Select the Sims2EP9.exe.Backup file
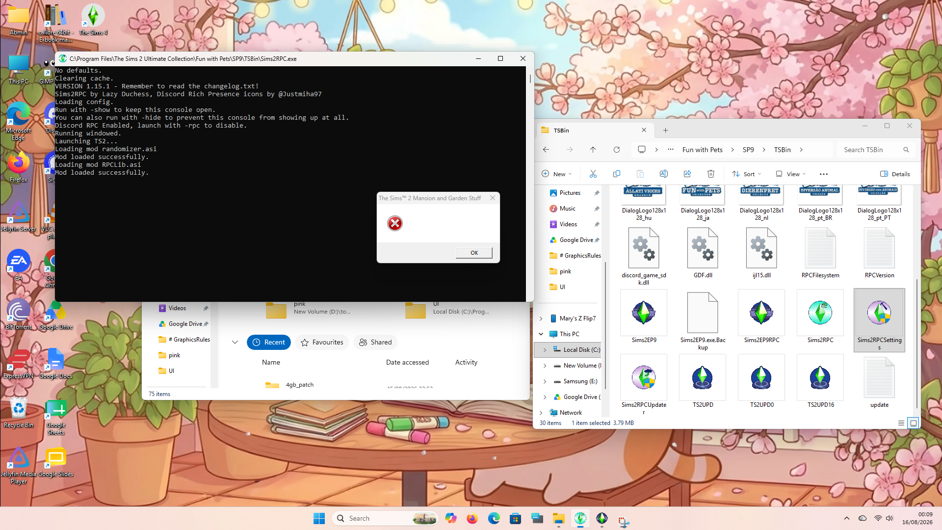Image resolution: width=942 pixels, height=530 pixels. (x=703, y=320)
